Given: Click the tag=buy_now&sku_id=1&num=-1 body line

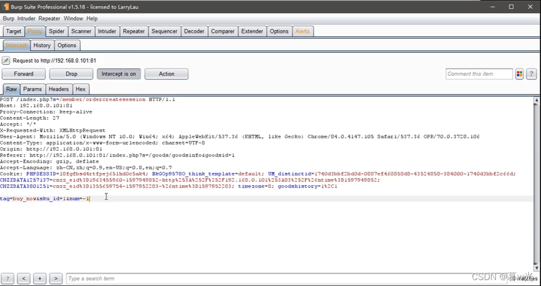Looking at the screenshot, I should pos(45,199).
